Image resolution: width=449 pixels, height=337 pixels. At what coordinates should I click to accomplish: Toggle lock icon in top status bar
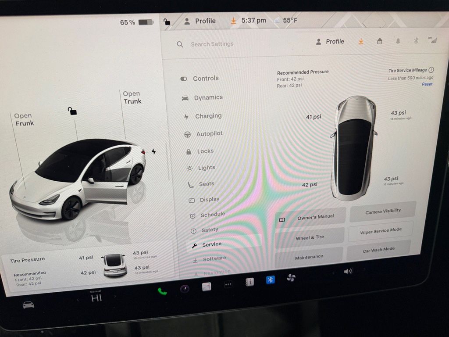coord(167,22)
